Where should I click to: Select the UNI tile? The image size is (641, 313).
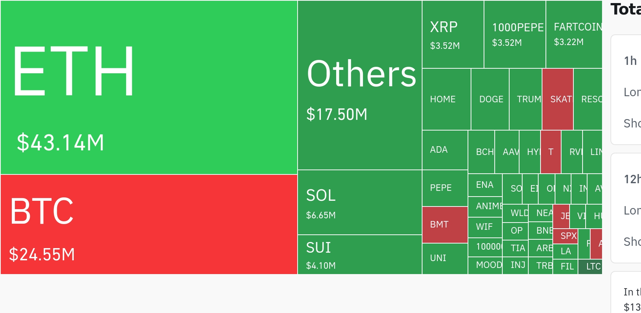tap(445, 258)
